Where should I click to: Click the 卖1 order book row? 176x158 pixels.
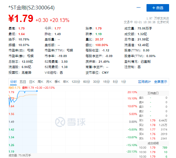[153, 116]
